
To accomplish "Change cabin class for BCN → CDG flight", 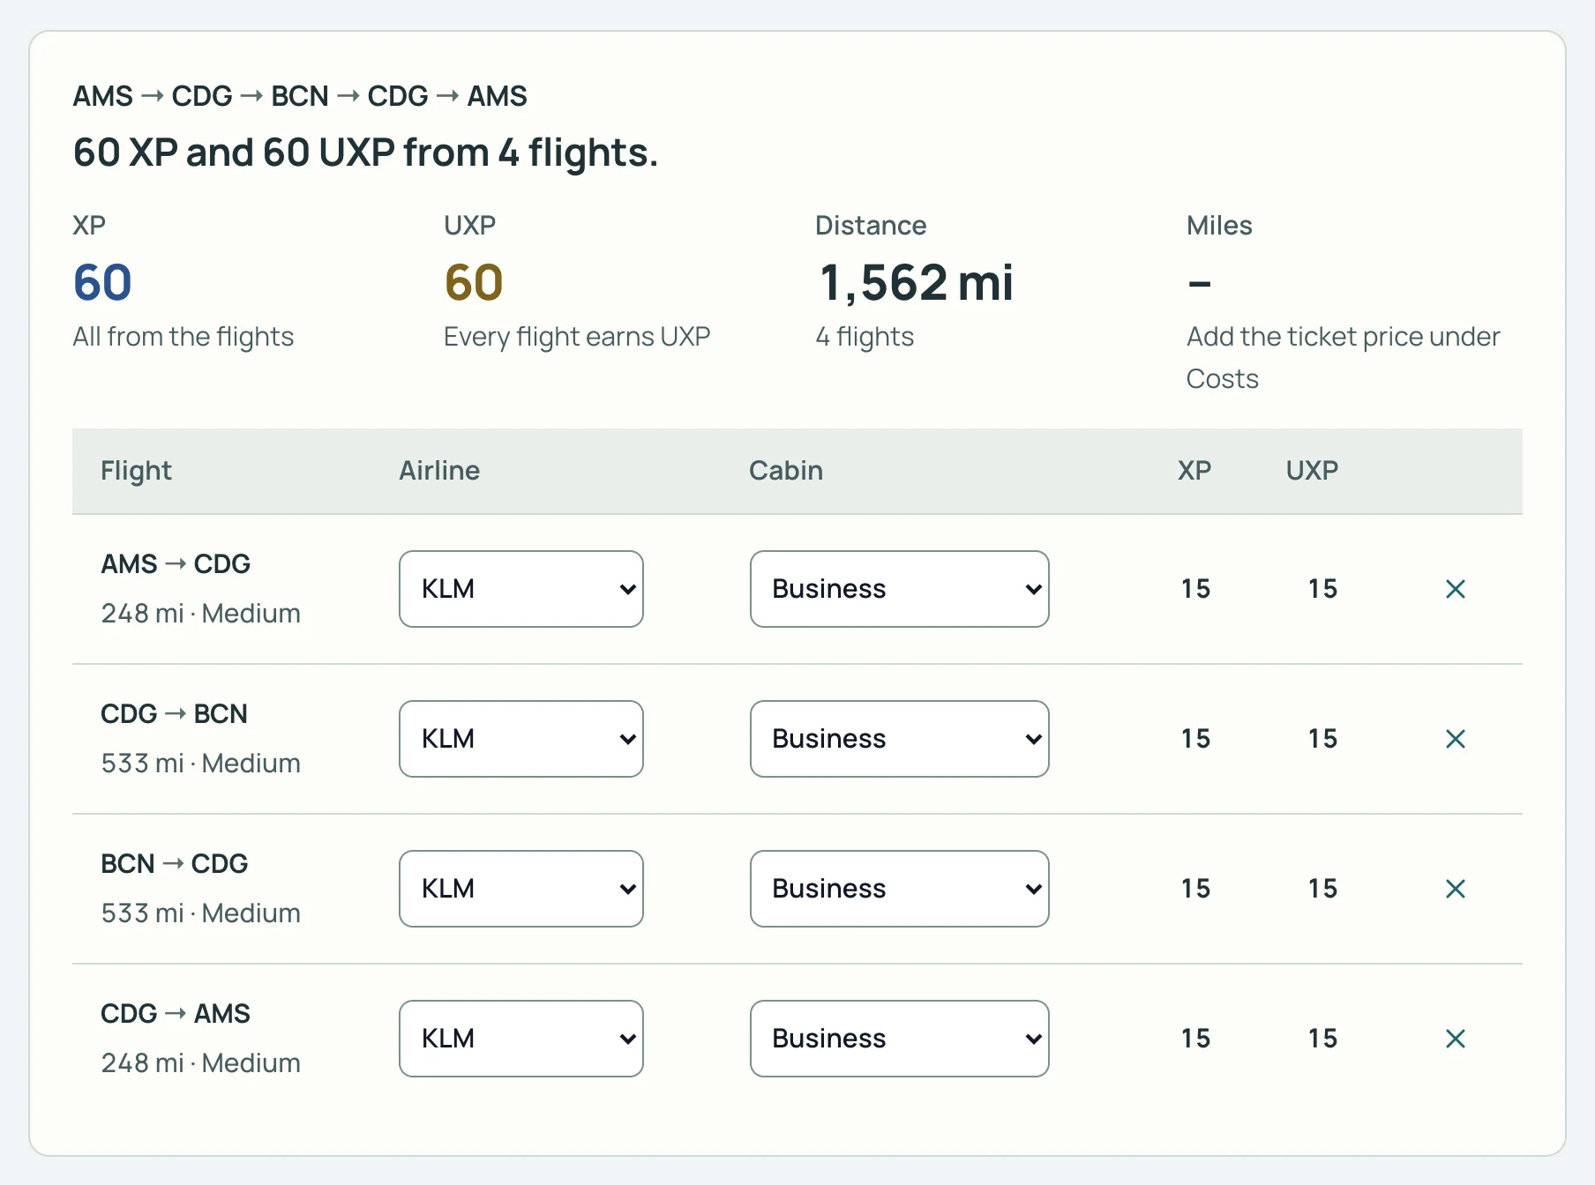I will click(900, 889).
